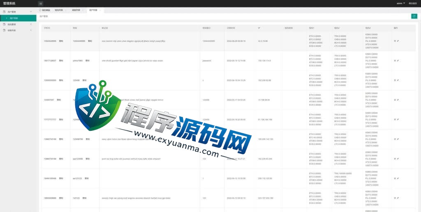Delete the 17777777777 user row
421x212 pixels.
point(395,119)
